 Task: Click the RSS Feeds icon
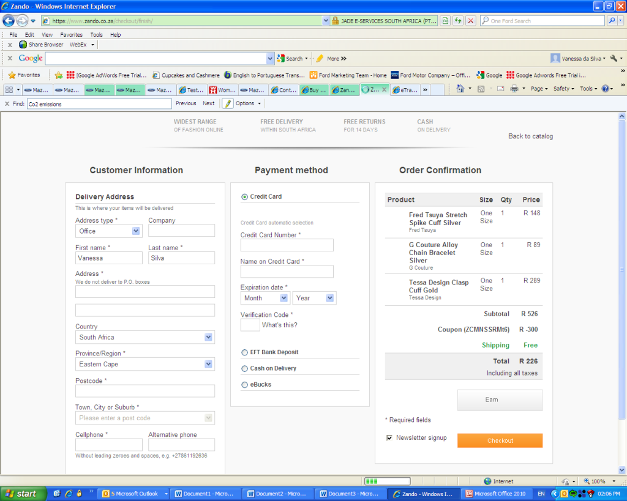pyautogui.click(x=481, y=89)
